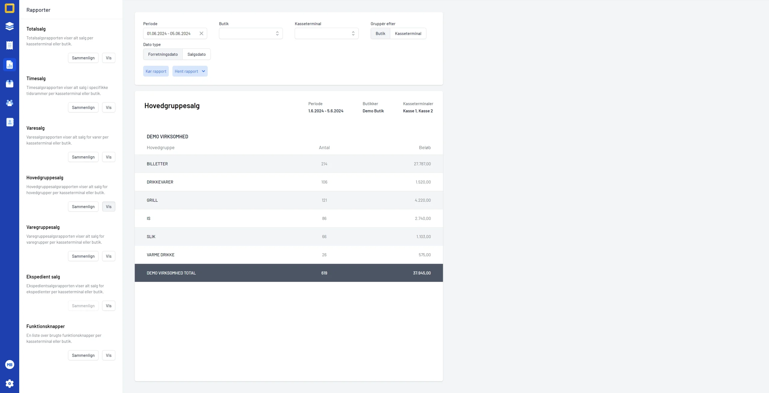Group the report by Kasseterminal
This screenshot has height=393, width=769.
[408, 34]
